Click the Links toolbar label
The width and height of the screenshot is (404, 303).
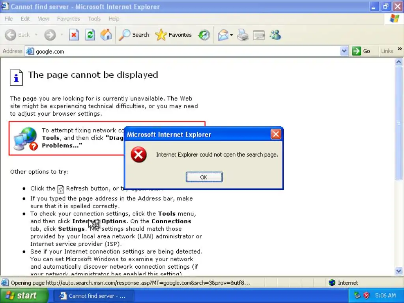(387, 51)
